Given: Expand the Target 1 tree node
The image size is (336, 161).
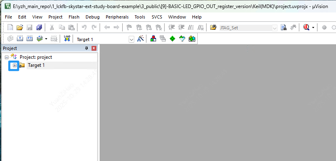Looking at the screenshot, I should [14, 65].
